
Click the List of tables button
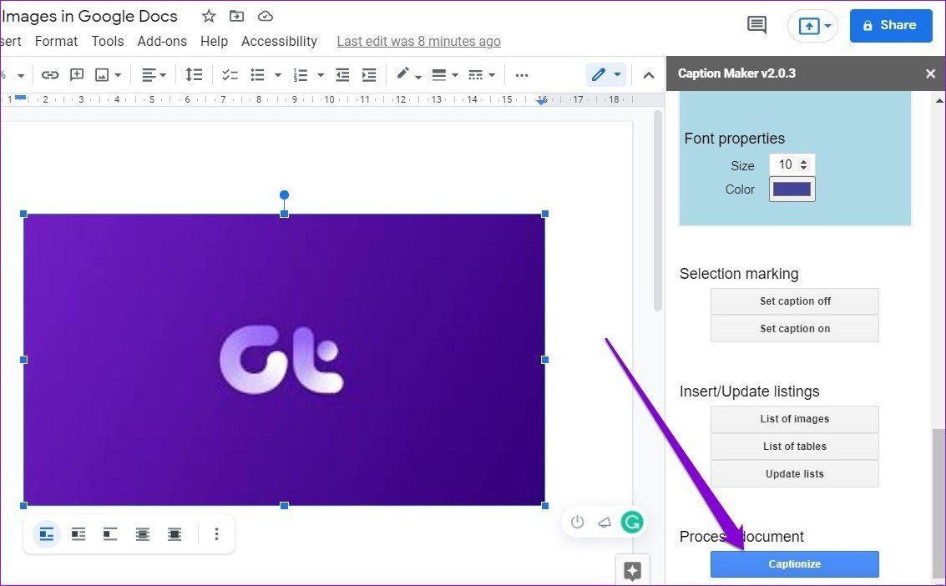795,447
